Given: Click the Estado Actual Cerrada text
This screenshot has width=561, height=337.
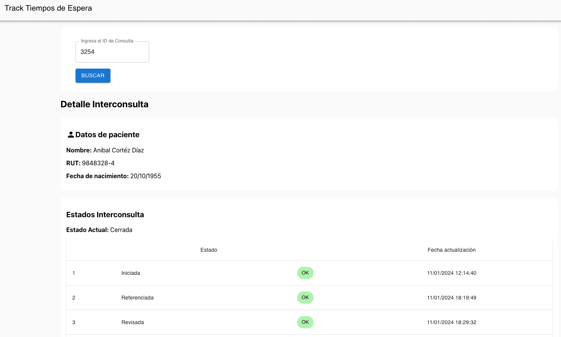Looking at the screenshot, I should (121, 230).
